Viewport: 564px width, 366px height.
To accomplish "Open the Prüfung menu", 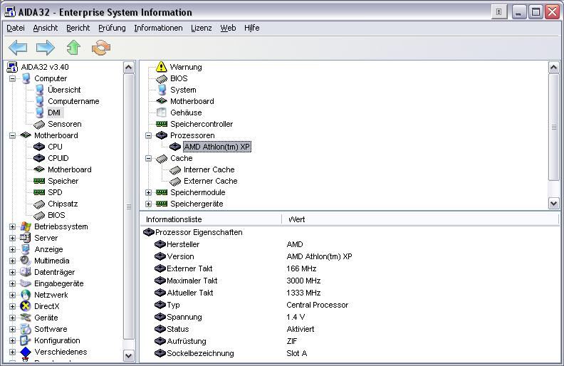I will (x=112, y=28).
